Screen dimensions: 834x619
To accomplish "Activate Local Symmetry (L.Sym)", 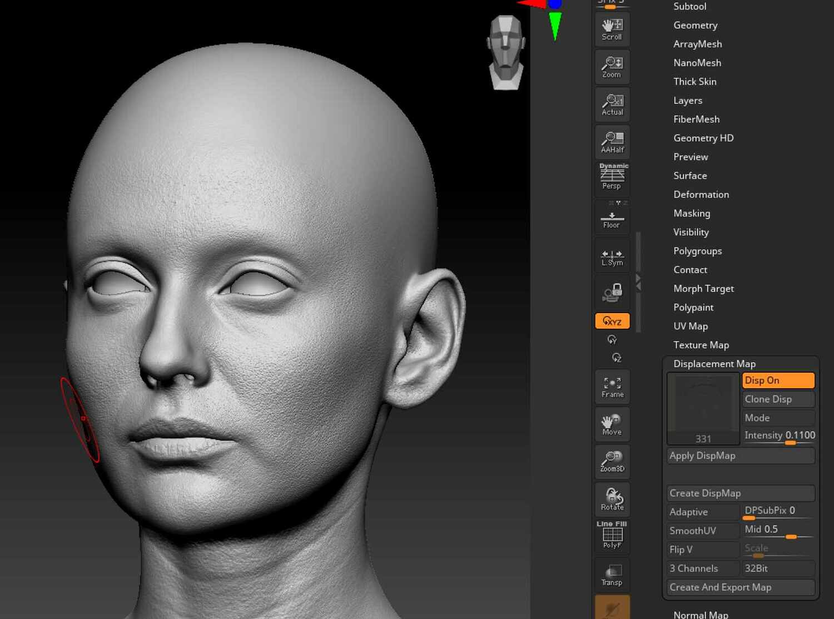I will point(612,256).
